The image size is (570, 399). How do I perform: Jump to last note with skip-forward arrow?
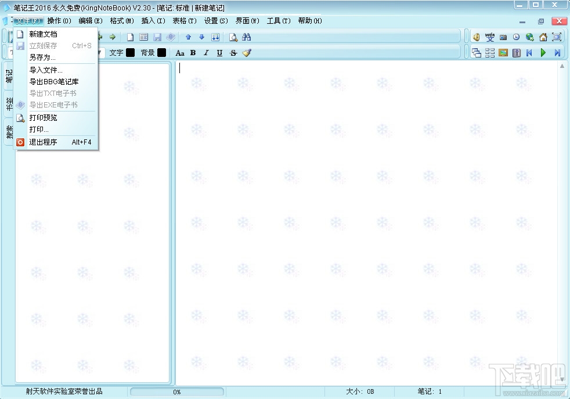coord(557,53)
